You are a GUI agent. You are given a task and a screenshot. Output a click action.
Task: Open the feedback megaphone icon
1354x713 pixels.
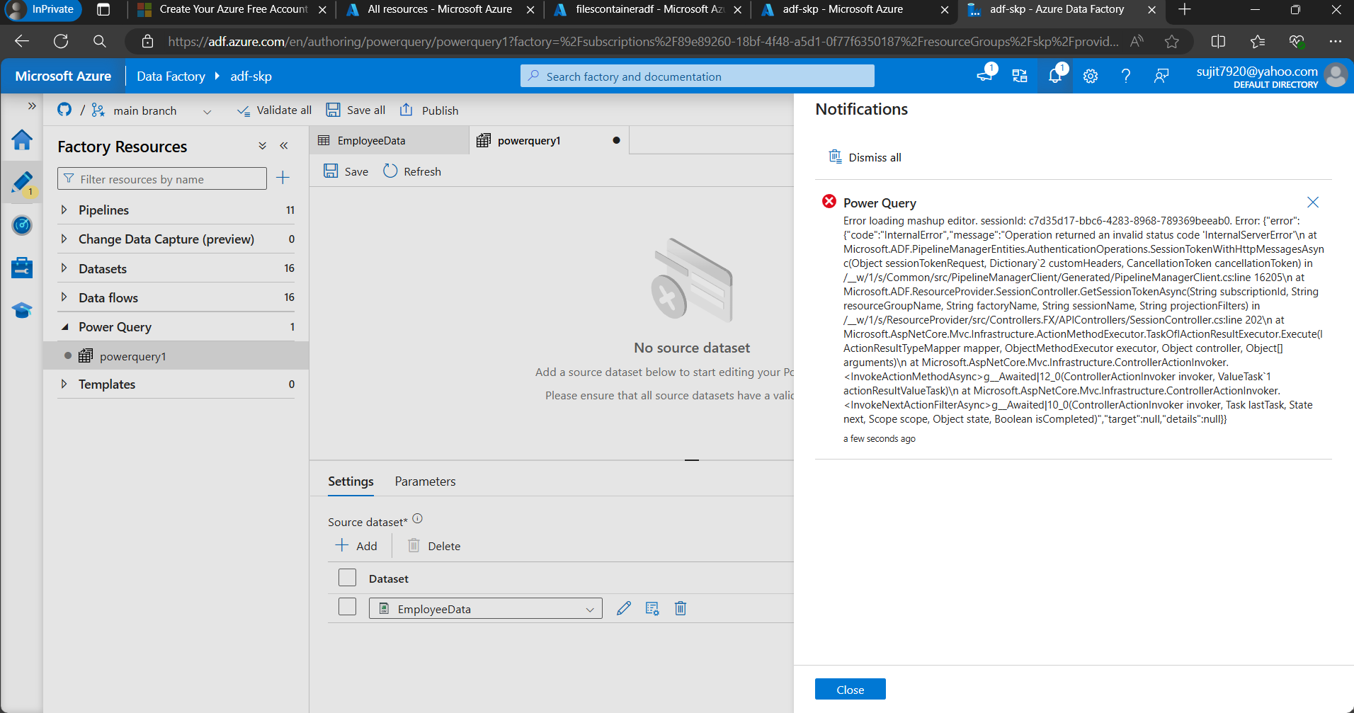coord(984,76)
